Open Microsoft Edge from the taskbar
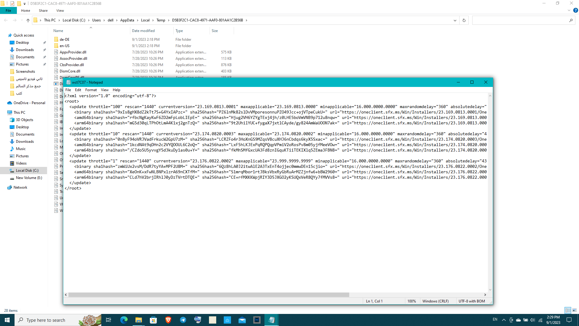Viewport: 579px width, 326px height. click(124, 320)
